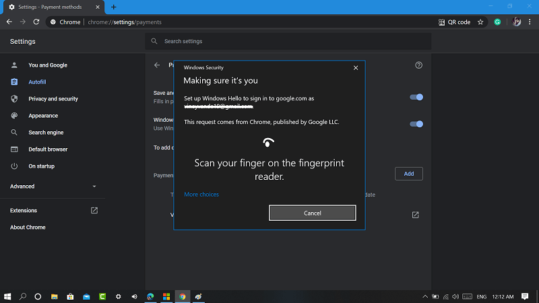
Task: Open the payment methods help icon
Action: (418, 65)
